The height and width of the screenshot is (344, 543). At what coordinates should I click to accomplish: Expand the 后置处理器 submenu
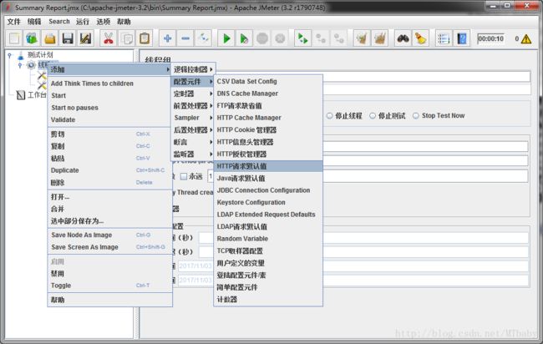pos(192,129)
